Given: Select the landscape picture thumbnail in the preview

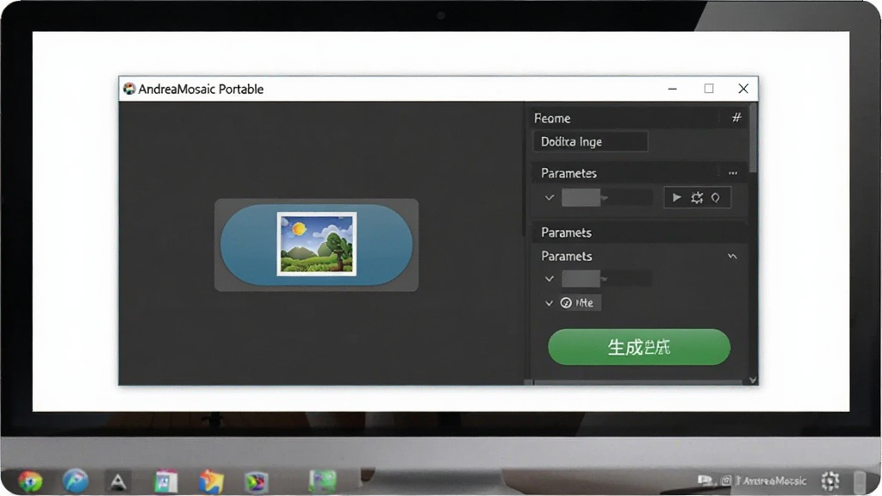Looking at the screenshot, I should click(317, 244).
